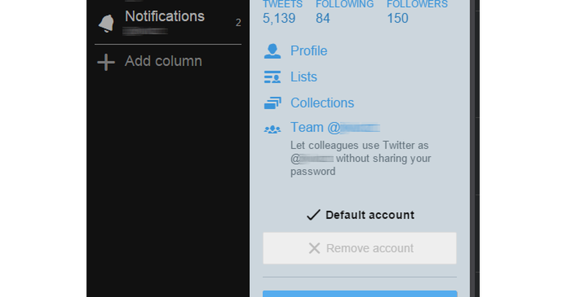
Task: Click the Add column plus icon
Action: pos(106,62)
